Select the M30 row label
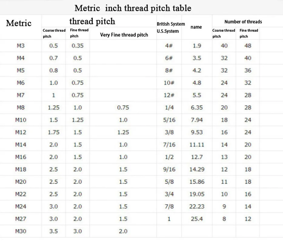This screenshot has height=242, width=283. point(21,231)
